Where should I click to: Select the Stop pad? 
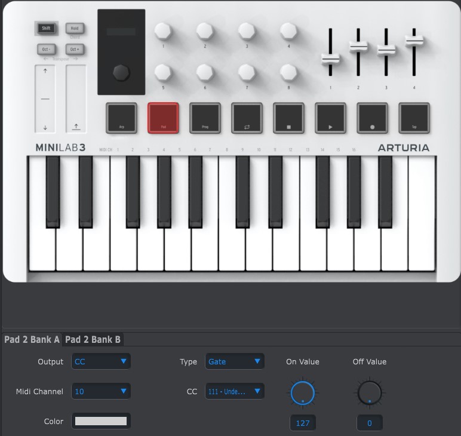pos(288,118)
